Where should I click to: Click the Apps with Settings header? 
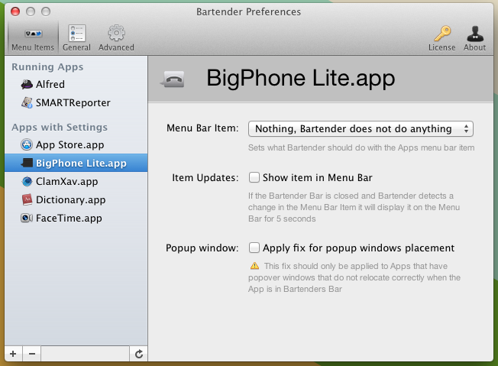60,127
